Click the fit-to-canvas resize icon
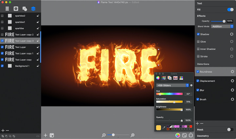This screenshot has width=236, height=139. 184,135
